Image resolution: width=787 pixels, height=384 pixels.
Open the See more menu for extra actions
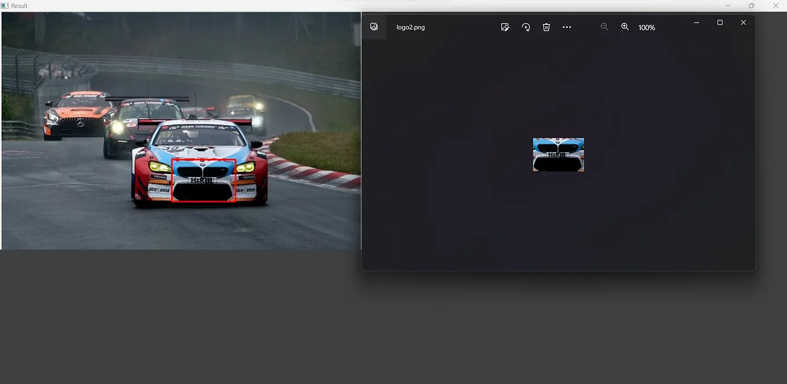pyautogui.click(x=567, y=27)
